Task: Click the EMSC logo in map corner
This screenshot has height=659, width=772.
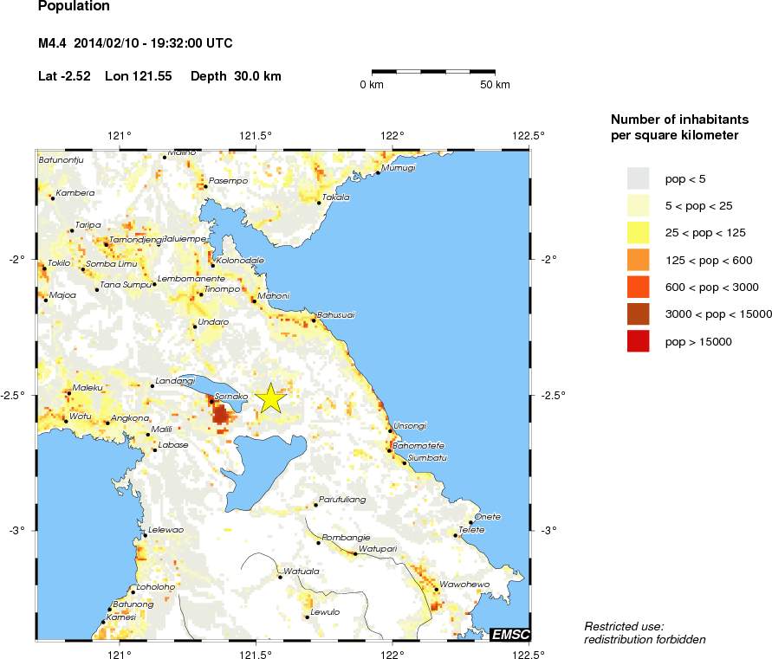Action: pyautogui.click(x=509, y=635)
